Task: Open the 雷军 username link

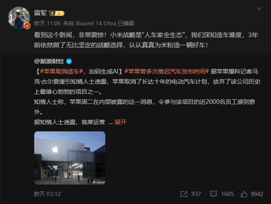Action: point(40,13)
